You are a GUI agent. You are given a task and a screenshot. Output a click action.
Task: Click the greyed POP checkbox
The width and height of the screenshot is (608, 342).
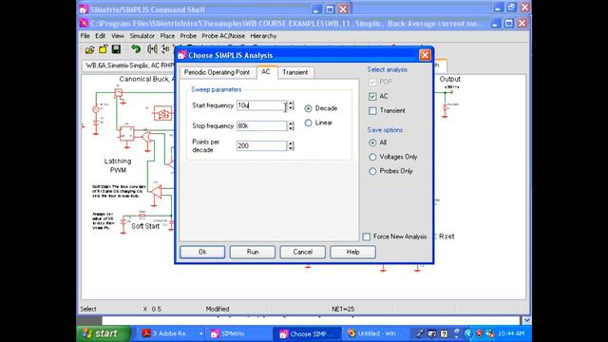(372, 82)
